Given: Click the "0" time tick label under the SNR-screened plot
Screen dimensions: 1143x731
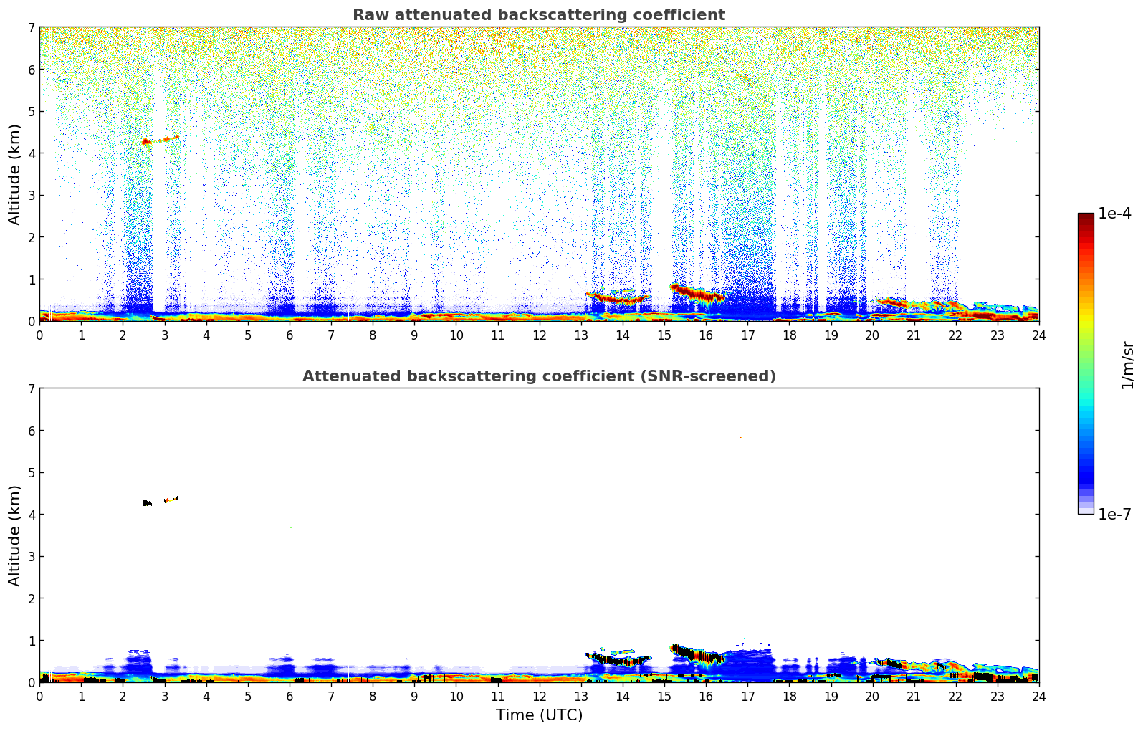Looking at the screenshot, I should click(x=39, y=697).
